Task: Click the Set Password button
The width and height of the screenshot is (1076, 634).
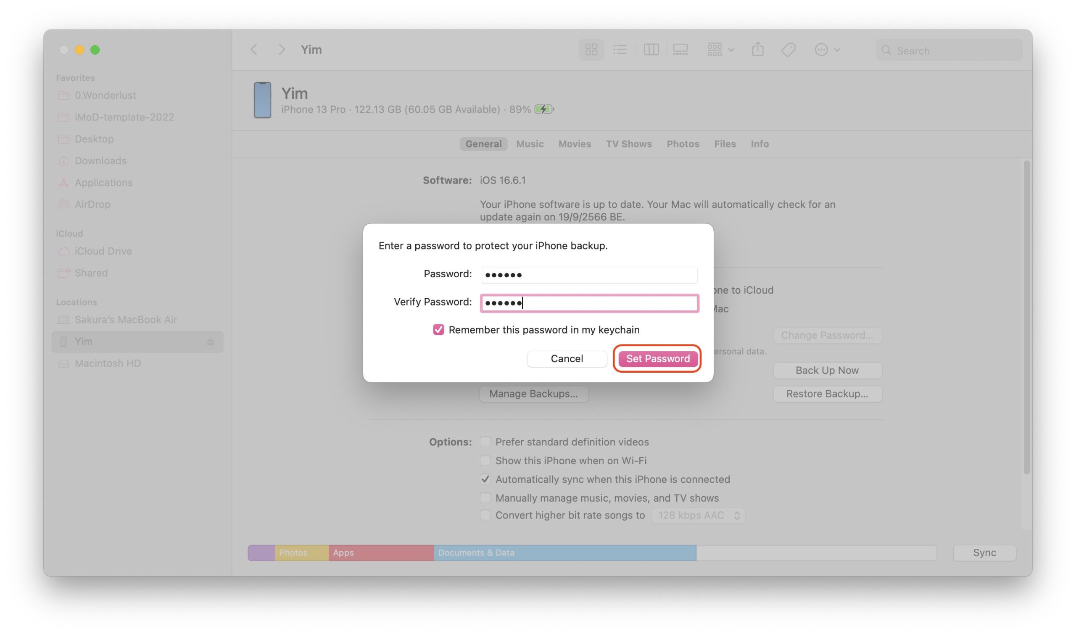Action: tap(658, 359)
